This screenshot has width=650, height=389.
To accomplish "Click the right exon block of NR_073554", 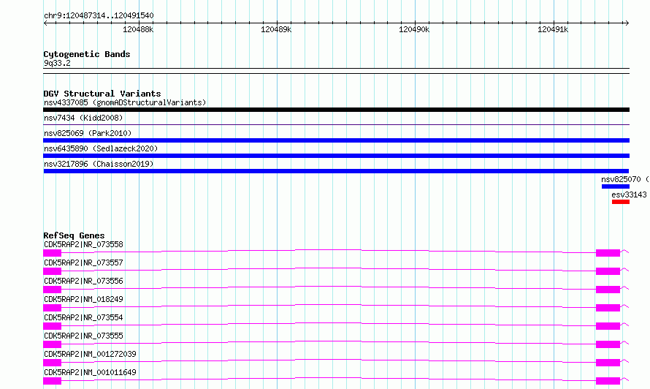I will tap(608, 326).
